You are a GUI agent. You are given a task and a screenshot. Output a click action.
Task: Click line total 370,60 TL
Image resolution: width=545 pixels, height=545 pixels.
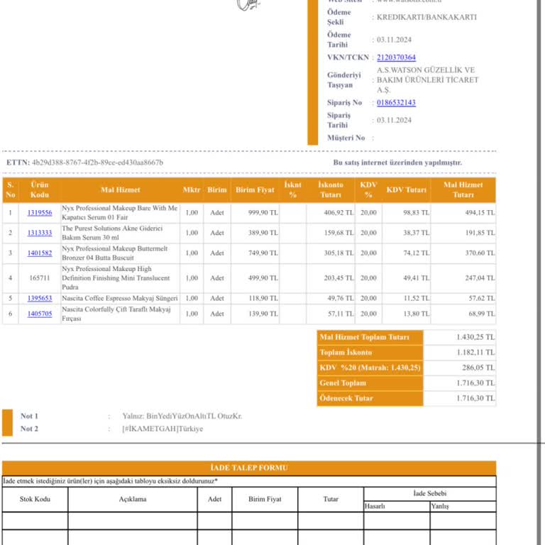(480, 253)
